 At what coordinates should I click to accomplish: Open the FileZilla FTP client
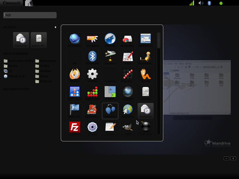click(x=75, y=128)
